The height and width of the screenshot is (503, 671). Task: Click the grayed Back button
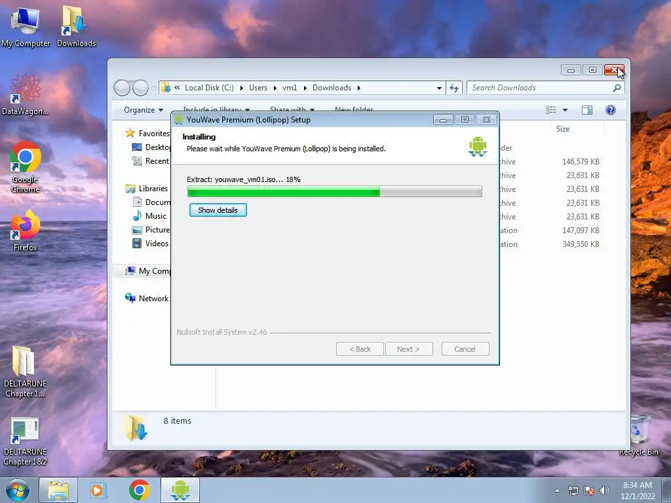point(360,349)
